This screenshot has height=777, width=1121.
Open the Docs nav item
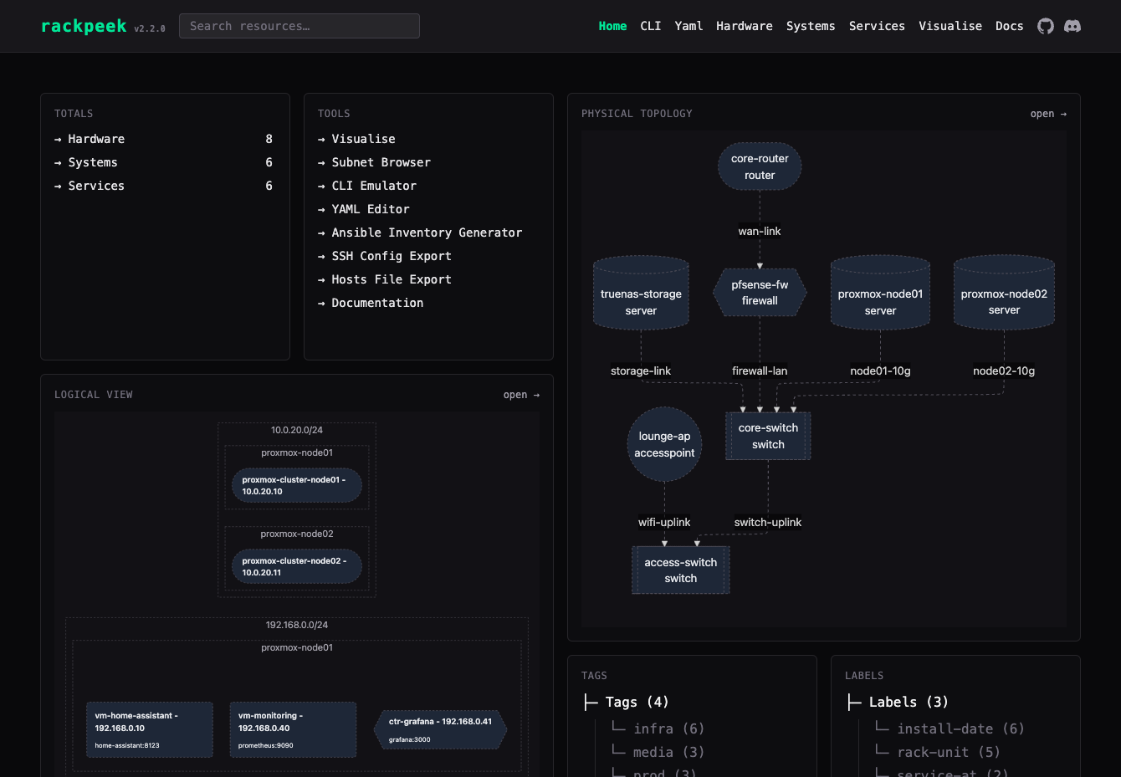(1010, 26)
